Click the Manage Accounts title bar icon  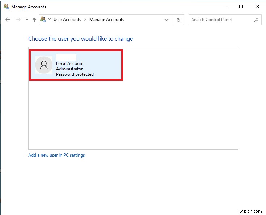pyautogui.click(x=7, y=7)
